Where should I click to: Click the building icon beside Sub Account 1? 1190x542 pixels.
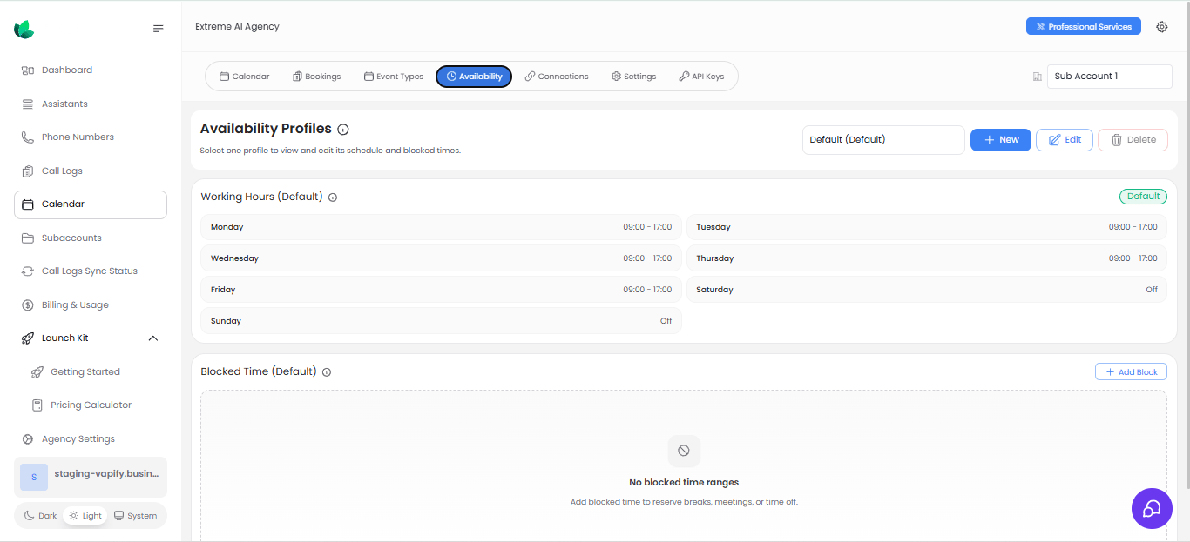[1037, 77]
